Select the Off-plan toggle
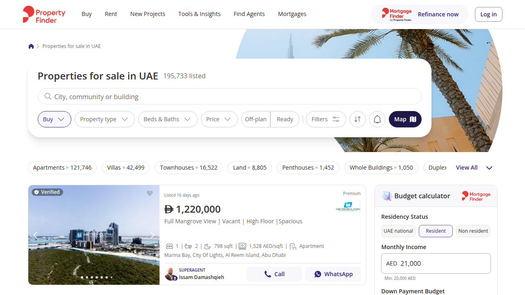Image resolution: width=525 pixels, height=295 pixels. (256, 119)
